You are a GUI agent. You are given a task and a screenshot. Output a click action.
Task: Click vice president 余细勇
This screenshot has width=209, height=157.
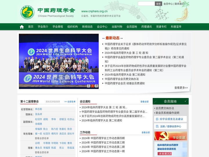tap(39, 124)
